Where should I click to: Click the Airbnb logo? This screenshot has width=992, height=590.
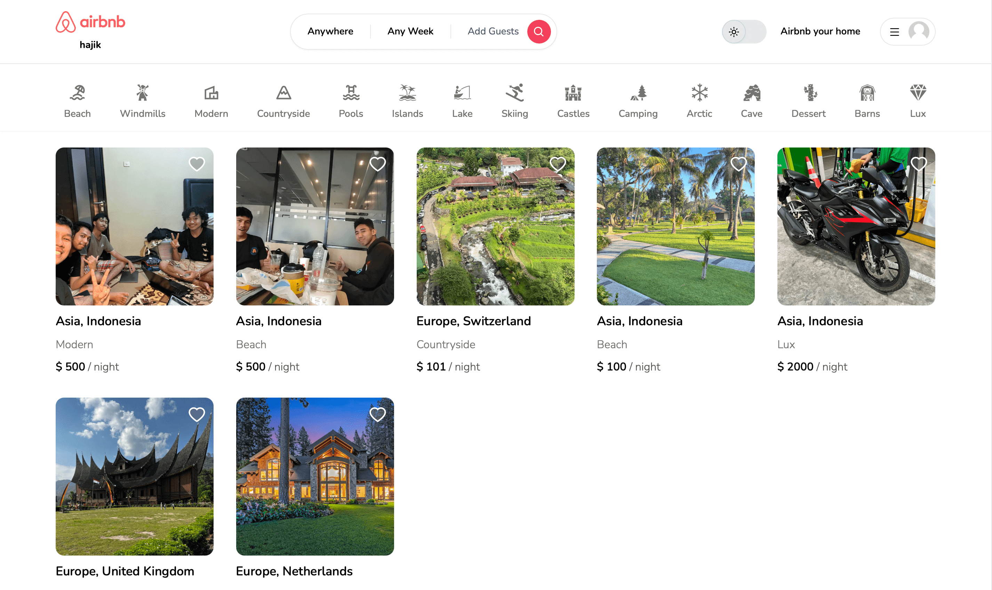[90, 22]
